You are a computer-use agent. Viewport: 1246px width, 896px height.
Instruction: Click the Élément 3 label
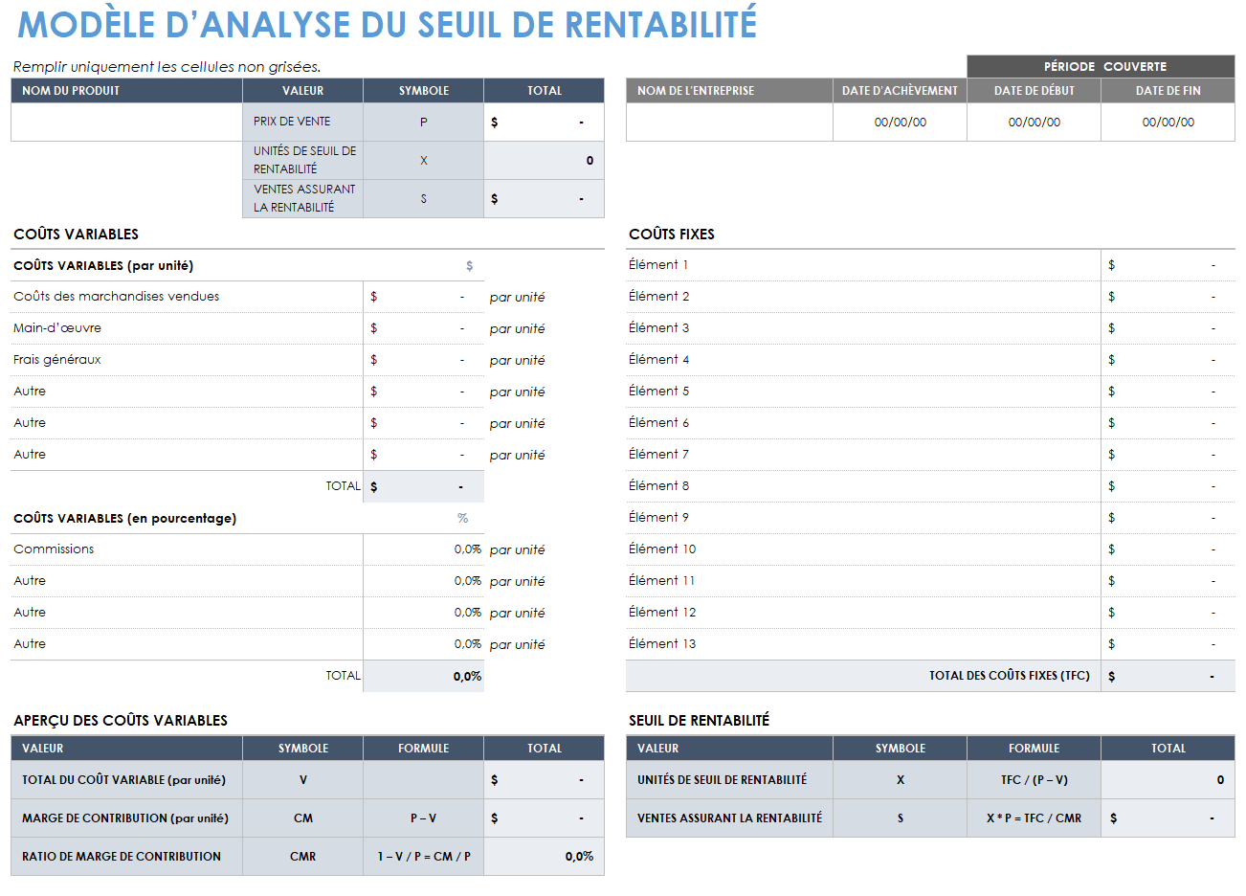(x=658, y=328)
